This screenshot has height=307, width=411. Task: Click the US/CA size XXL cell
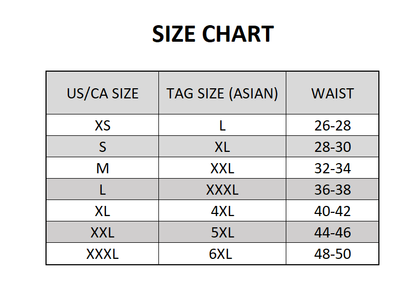click(102, 232)
